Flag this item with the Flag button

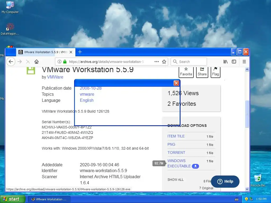click(x=215, y=72)
